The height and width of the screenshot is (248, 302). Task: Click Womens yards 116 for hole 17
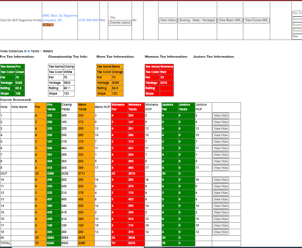point(131,226)
